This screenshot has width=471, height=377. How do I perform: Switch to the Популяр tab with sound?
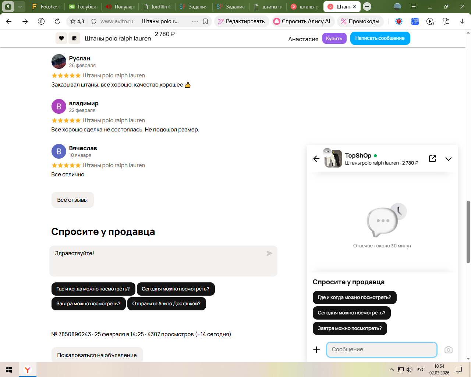120,7
